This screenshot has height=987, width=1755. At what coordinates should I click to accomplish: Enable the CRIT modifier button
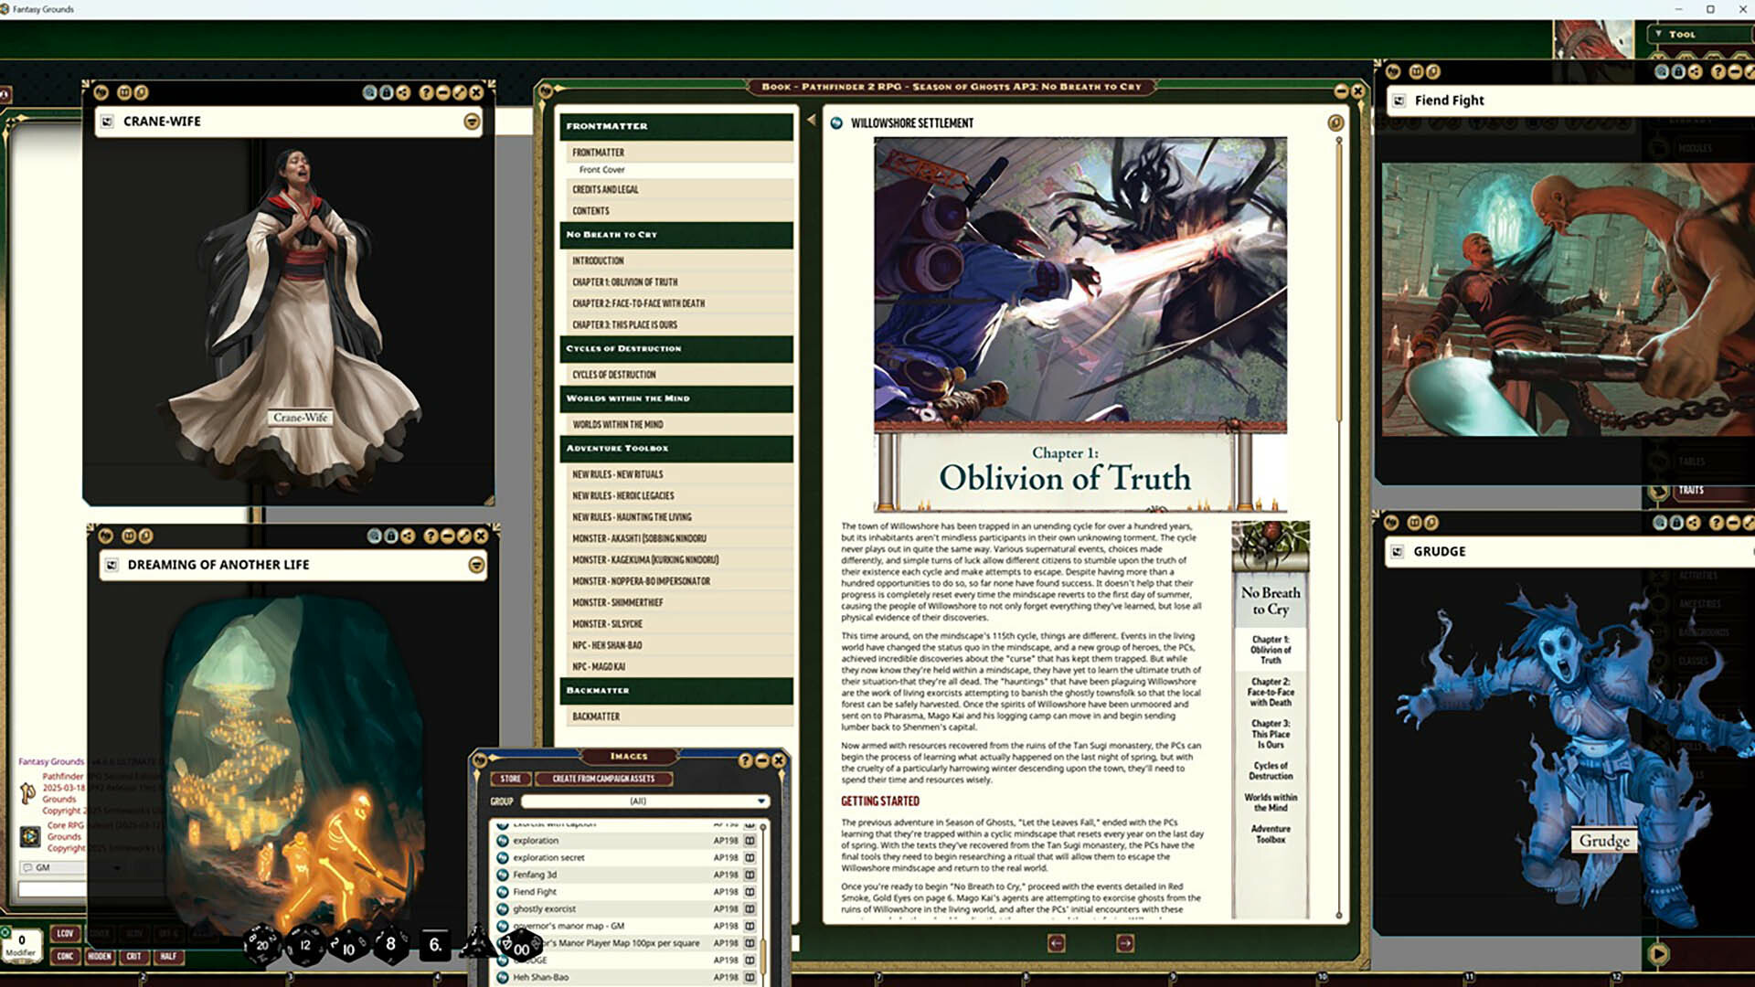134,957
